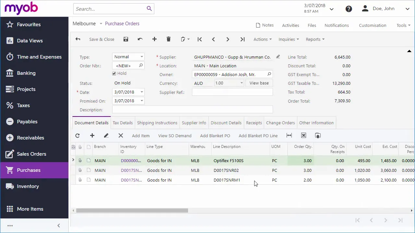The height and width of the screenshot is (233, 415).
Task: Click the save disk icon
Action: coord(126,39)
